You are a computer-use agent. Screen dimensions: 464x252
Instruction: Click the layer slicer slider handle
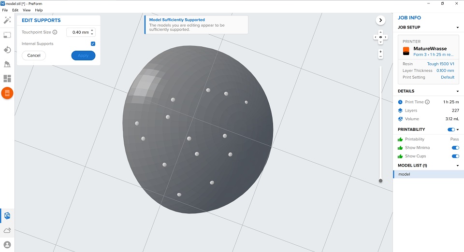pyautogui.click(x=381, y=181)
